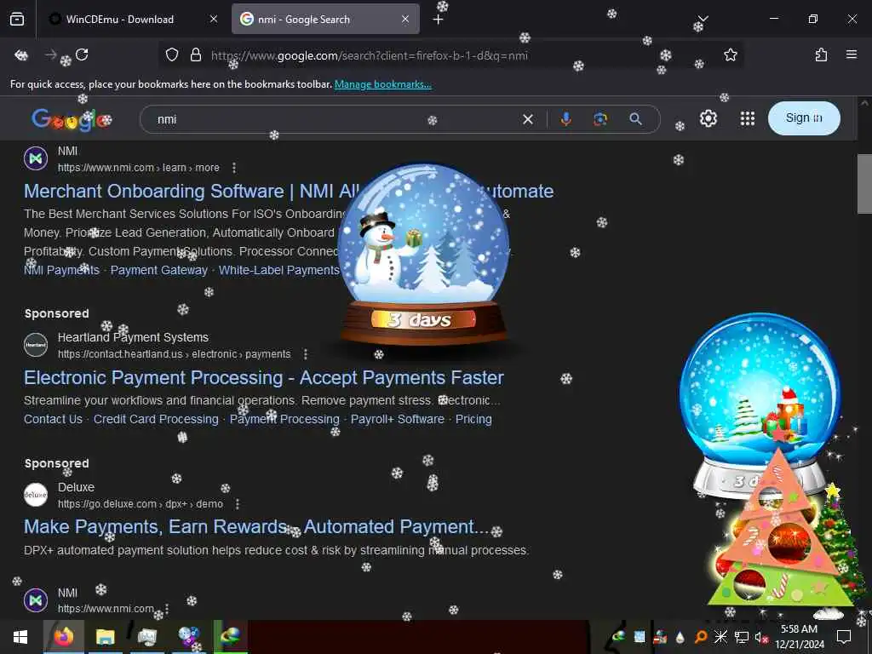Screen dimensions: 872x654
Task: Open the Extensions panel
Action: pyautogui.click(x=821, y=55)
